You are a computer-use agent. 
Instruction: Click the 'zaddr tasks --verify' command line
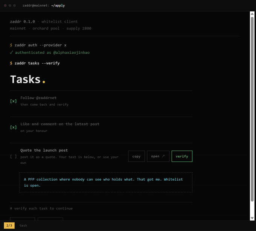35,63
